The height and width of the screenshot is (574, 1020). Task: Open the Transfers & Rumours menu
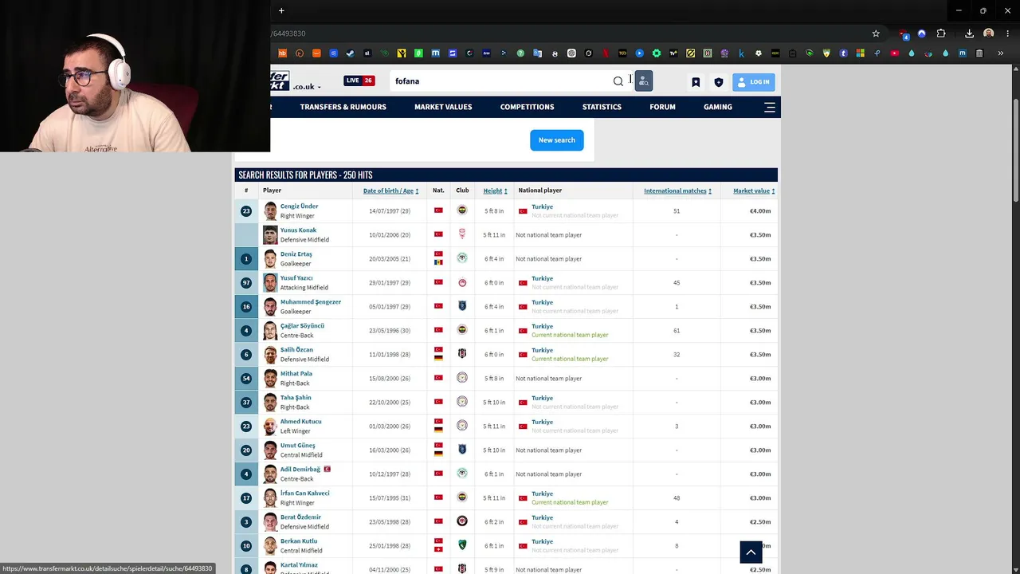pyautogui.click(x=343, y=107)
